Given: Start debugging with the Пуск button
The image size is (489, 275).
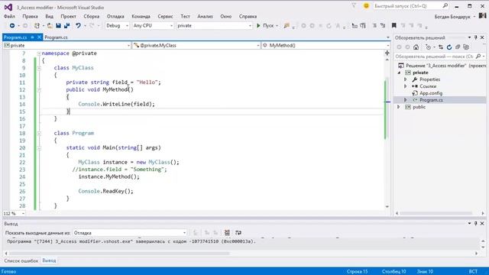Looking at the screenshot, I should pyautogui.click(x=267, y=25).
